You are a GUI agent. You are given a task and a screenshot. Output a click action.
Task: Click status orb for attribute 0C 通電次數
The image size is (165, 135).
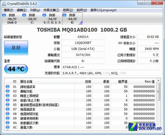[x=8, y=127]
